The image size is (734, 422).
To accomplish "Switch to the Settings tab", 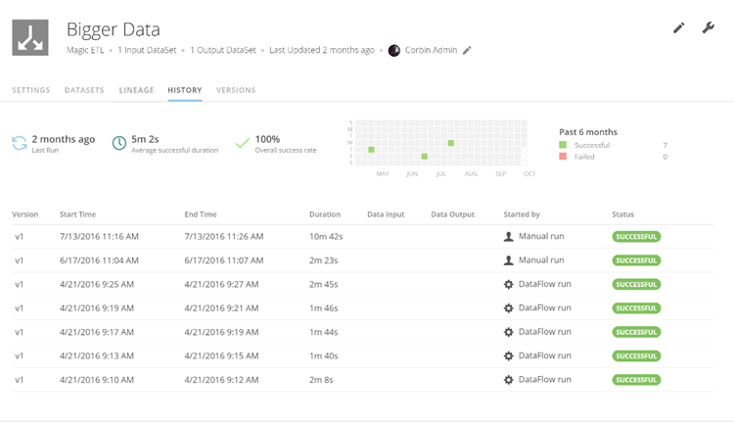I will [31, 90].
